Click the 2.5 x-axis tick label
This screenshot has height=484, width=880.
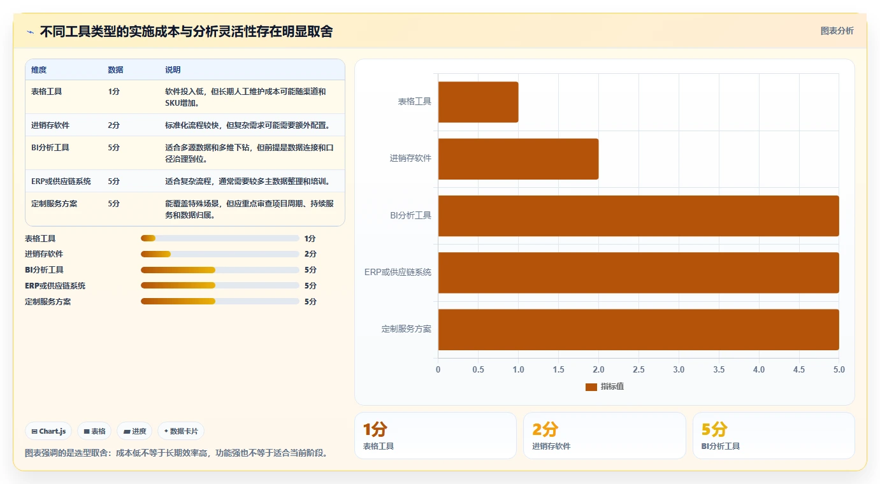638,370
